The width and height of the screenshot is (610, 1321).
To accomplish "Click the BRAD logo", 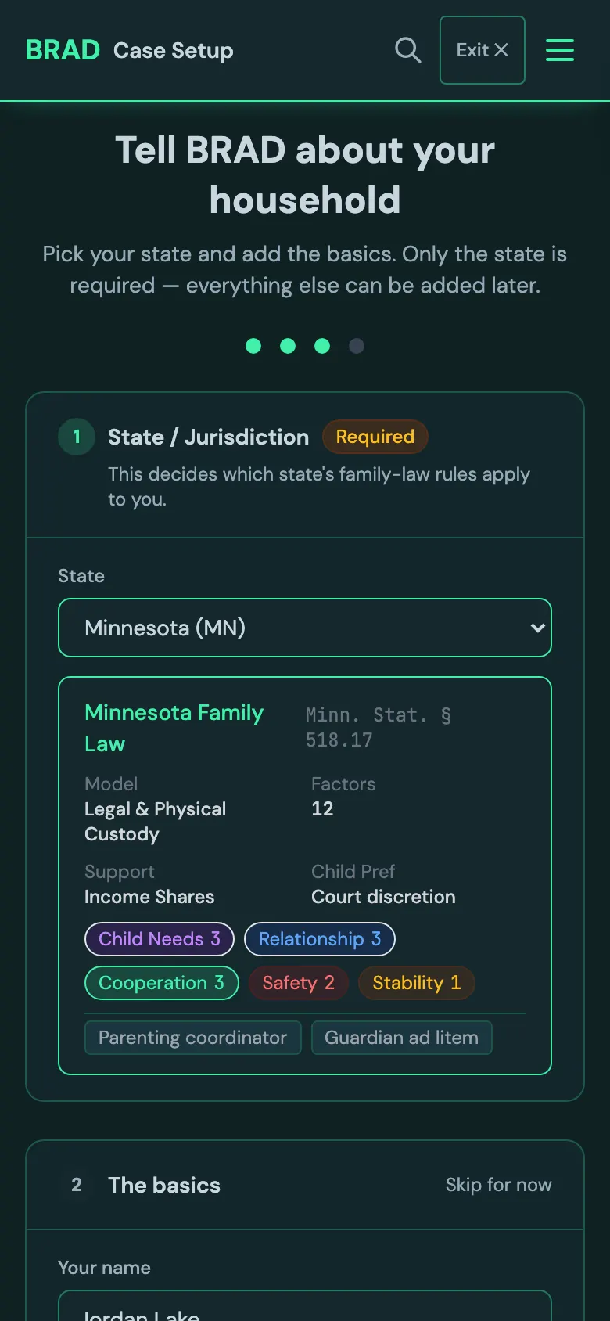I will point(63,50).
